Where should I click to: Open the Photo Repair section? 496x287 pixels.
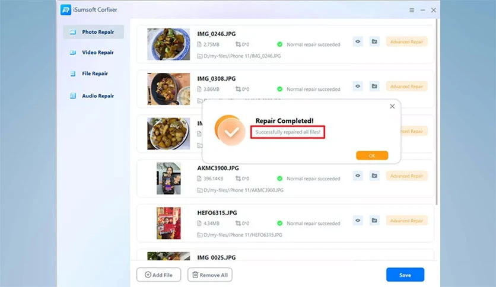tap(93, 32)
